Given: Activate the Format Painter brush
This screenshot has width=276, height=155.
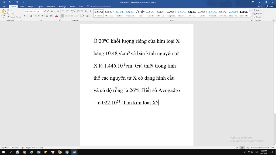Looking at the screenshot, I should click(x=14, y=17).
